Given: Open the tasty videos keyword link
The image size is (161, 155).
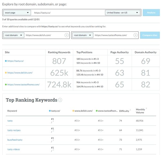Looking at the screenshot, I should tap(14, 149).
